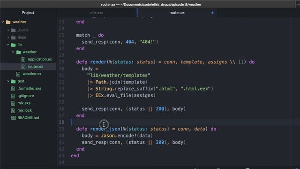Click the root weather folder icon

(8, 22)
